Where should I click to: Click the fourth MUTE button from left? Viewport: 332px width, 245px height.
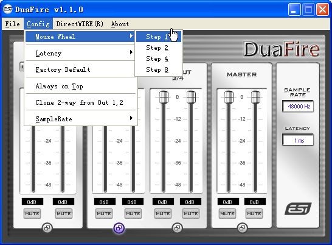(133, 213)
